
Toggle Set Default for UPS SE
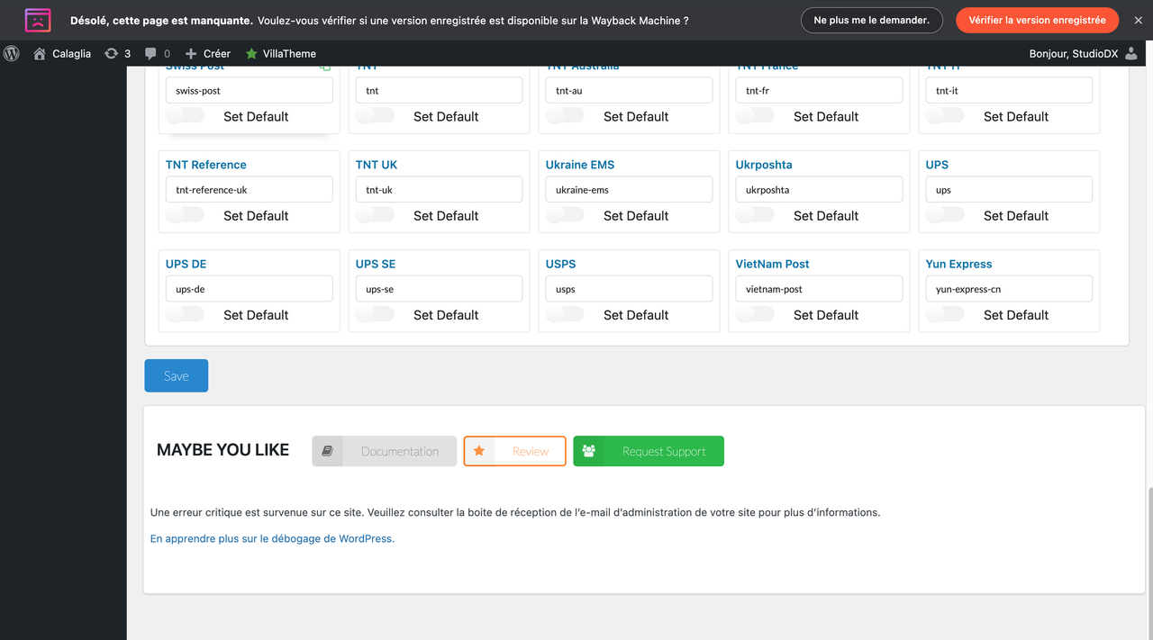[x=375, y=314]
